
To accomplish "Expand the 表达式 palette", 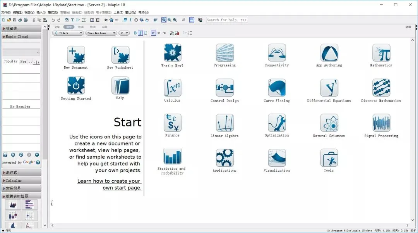I will click(21, 173).
